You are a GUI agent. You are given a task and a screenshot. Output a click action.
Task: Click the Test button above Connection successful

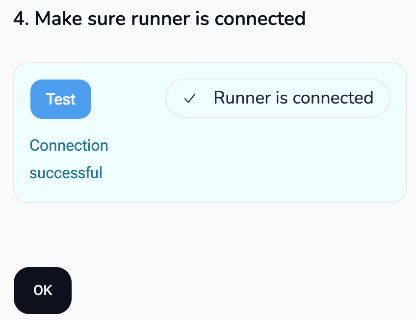(x=60, y=99)
